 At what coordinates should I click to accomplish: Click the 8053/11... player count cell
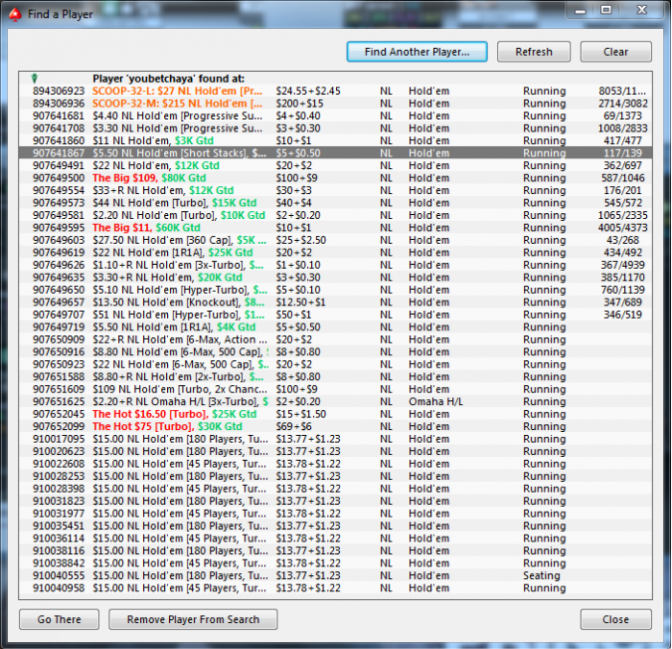[x=622, y=91]
